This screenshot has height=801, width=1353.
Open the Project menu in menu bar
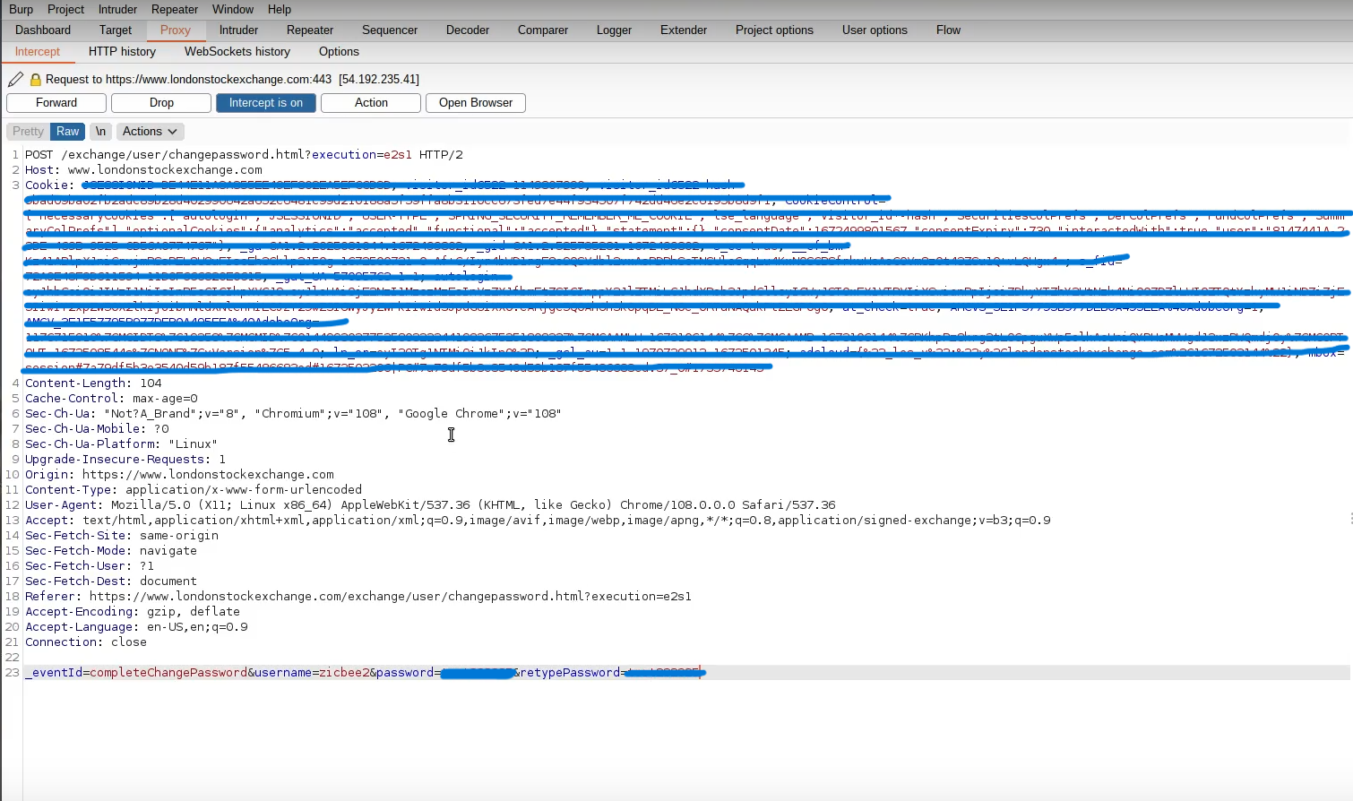[x=65, y=9]
